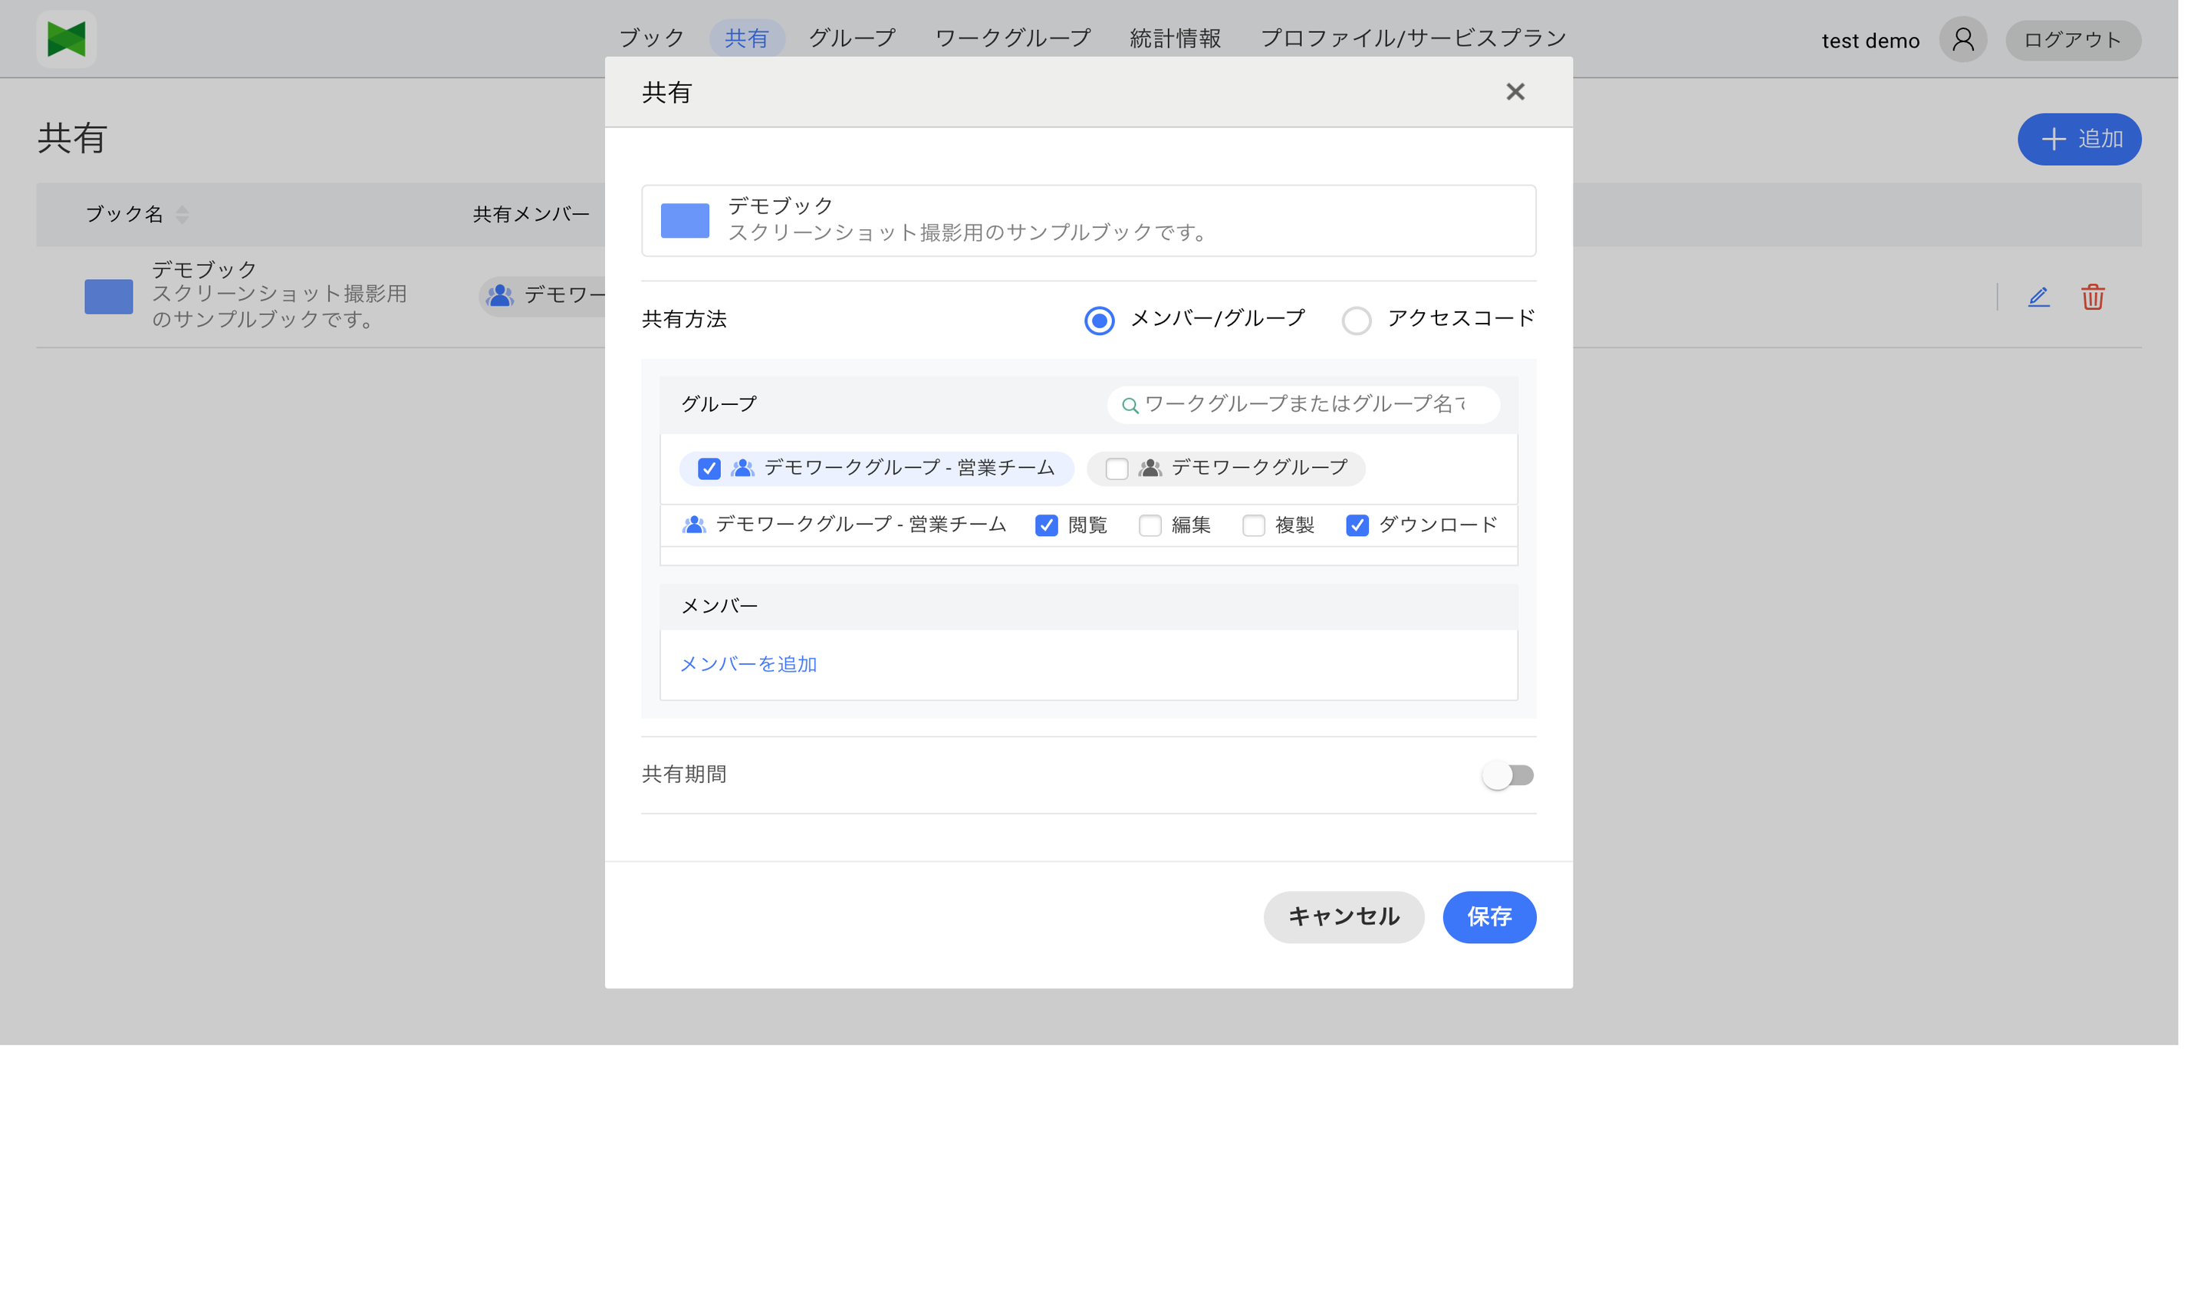Click the search magnifier icon in group field
The image size is (2207, 1299).
(1130, 406)
